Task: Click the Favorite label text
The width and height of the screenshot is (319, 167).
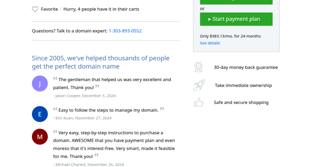Action: (49, 9)
